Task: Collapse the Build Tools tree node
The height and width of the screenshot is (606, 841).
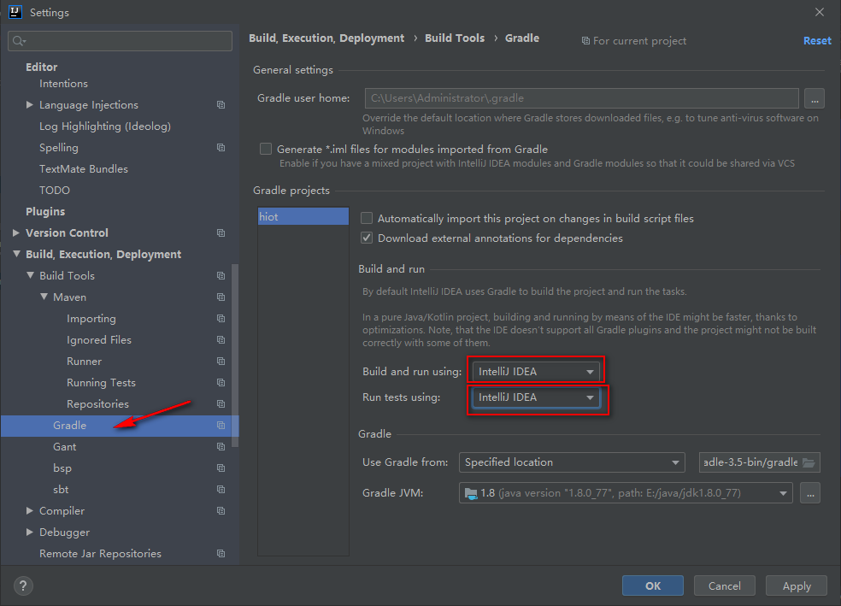Action: coord(31,275)
